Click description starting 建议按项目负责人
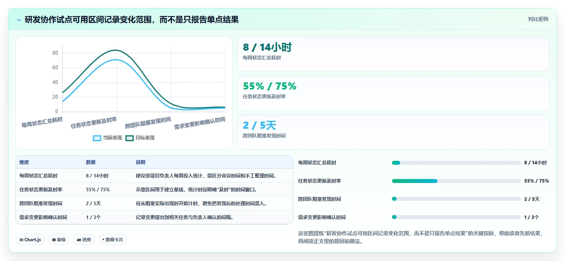Screen dimensions: 565x261 [x=206, y=176]
